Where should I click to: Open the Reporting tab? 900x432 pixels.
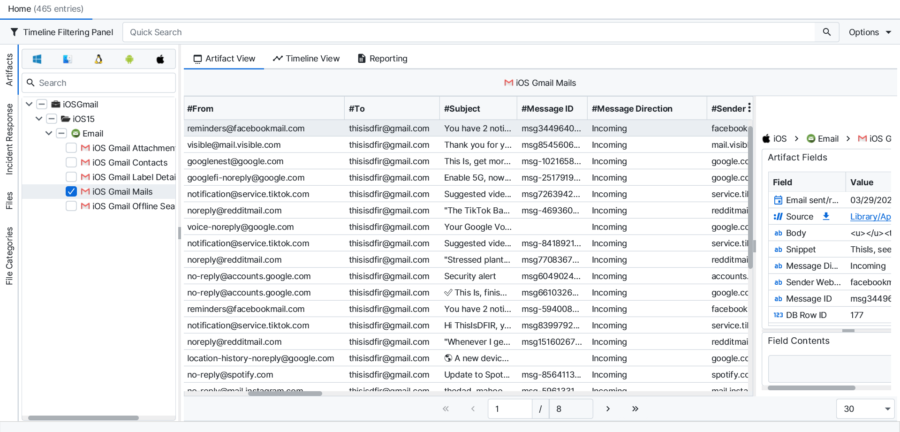pos(382,58)
